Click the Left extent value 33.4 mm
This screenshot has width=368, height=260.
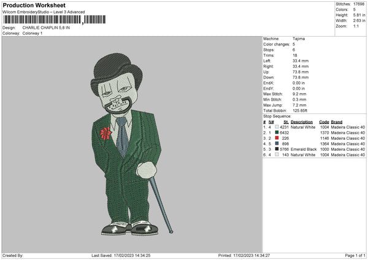coord(301,61)
